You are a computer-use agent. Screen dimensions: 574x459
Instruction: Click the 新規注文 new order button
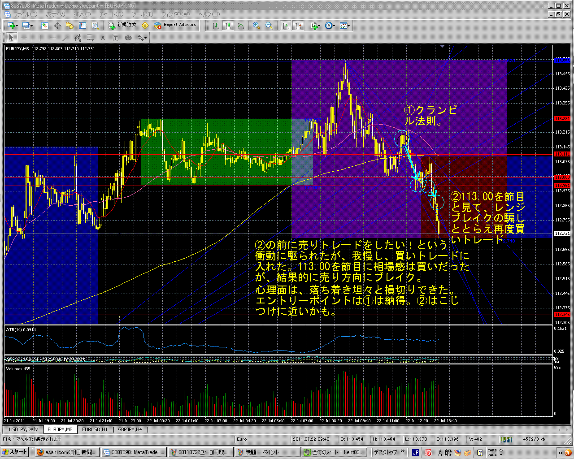(x=122, y=25)
